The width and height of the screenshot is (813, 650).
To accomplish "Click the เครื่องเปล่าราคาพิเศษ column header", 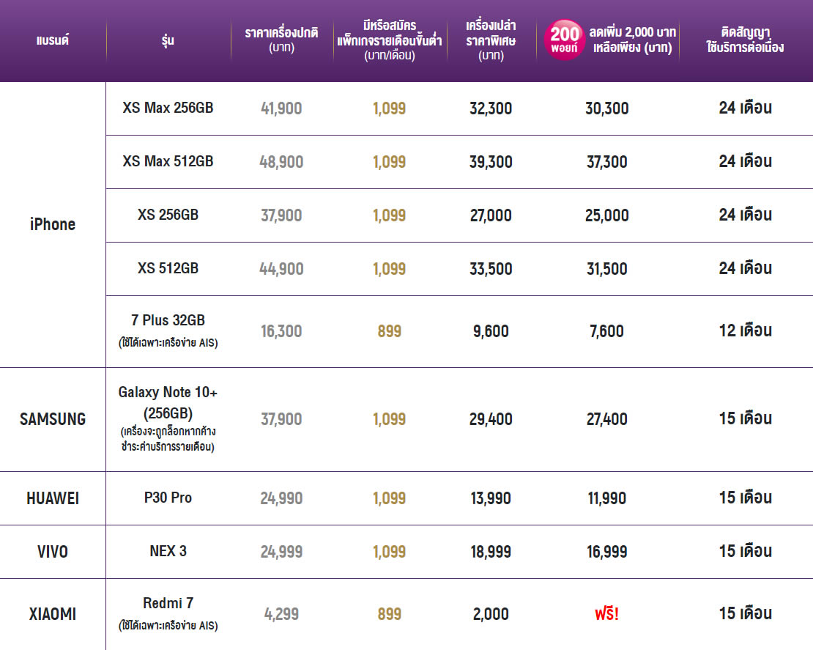I will coord(491,40).
